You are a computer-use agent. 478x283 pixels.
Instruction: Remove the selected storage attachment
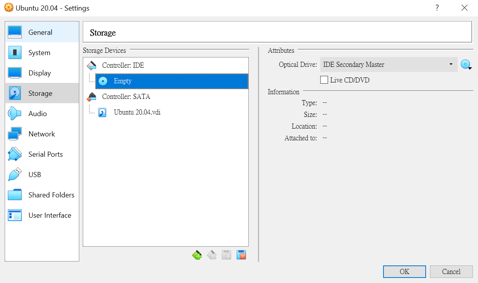pyautogui.click(x=241, y=255)
